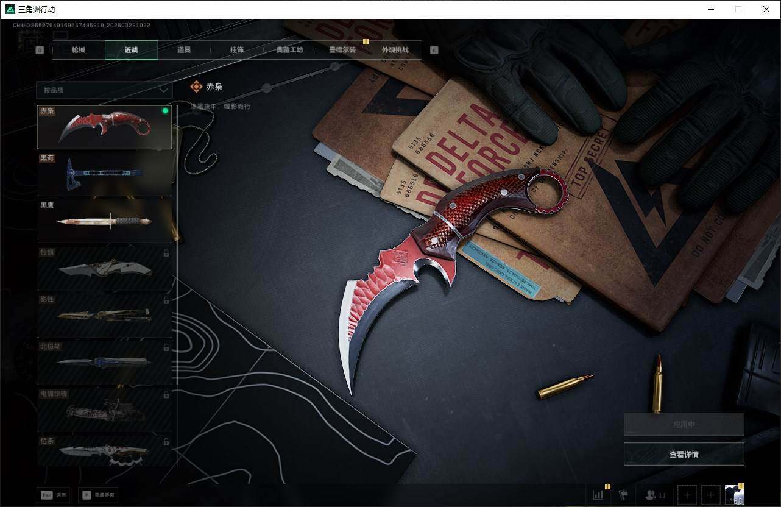Click the 三角洲行动 app icon in title bar
Image resolution: width=781 pixels, height=507 pixels.
pos(10,9)
